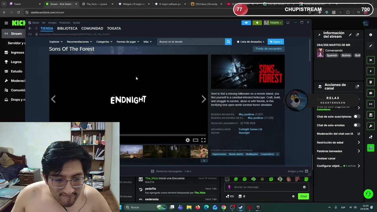377x212 pixels.
Task: Toggle Chat de solo-suscriptores switch
Action: [x=356, y=117]
